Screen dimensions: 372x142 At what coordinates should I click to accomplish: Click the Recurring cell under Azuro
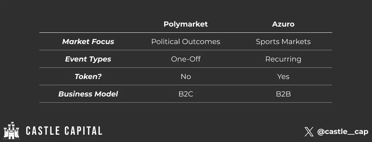tap(283, 59)
